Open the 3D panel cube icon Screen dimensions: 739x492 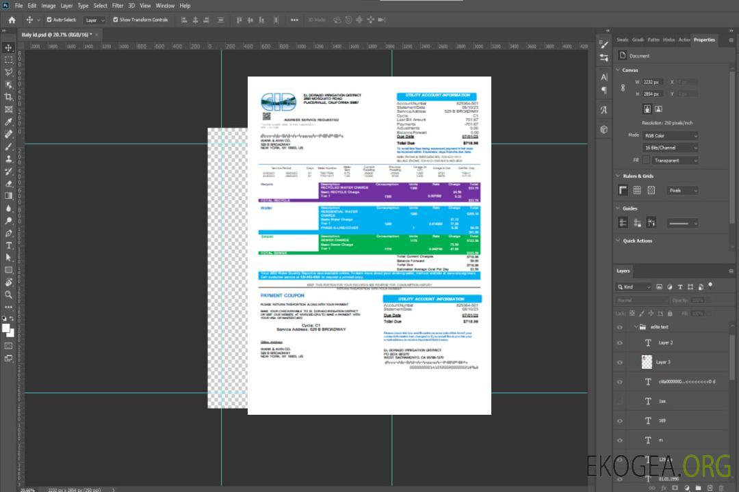[x=604, y=129]
